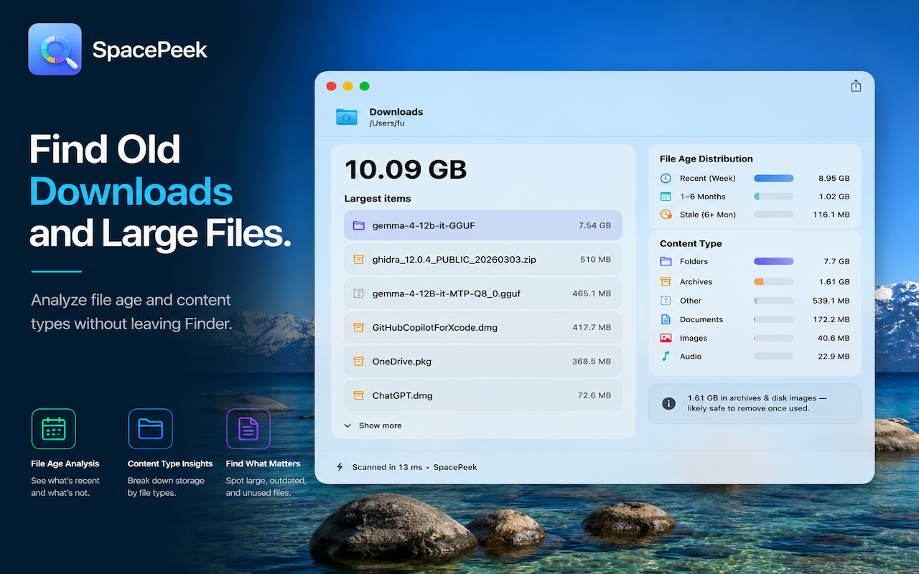The height and width of the screenshot is (574, 919).
Task: Click the archive icon beside ChatGPT.dmg
Action: click(x=358, y=395)
